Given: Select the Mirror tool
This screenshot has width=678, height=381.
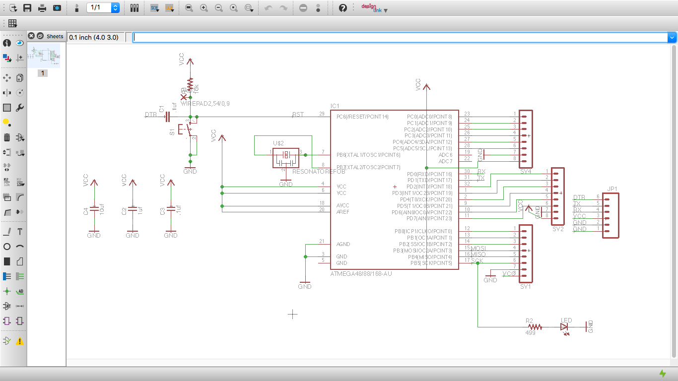Looking at the screenshot, I should click(x=7, y=93).
